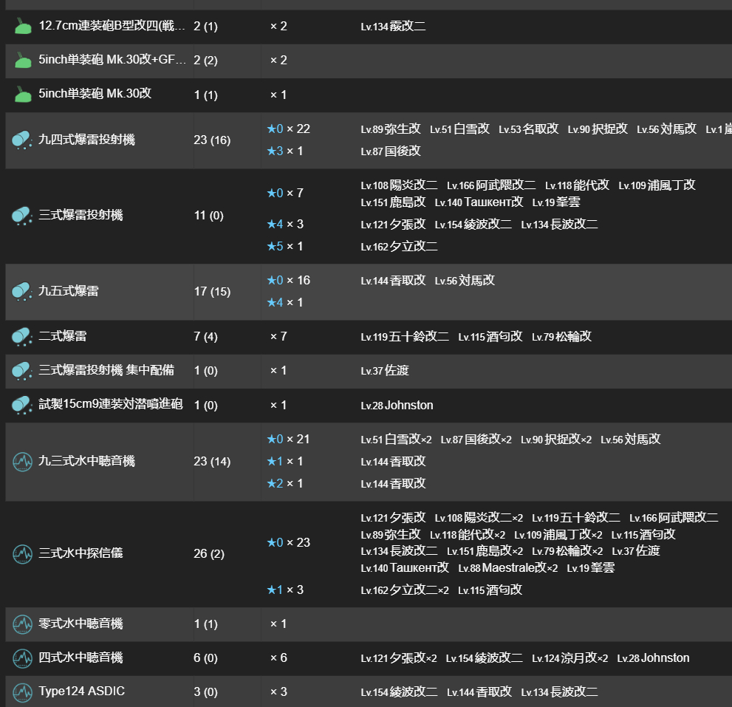Click Lv.90 択捉改×2 in 九三式水中聴音機 row
The height and width of the screenshot is (707, 732).
(x=556, y=440)
